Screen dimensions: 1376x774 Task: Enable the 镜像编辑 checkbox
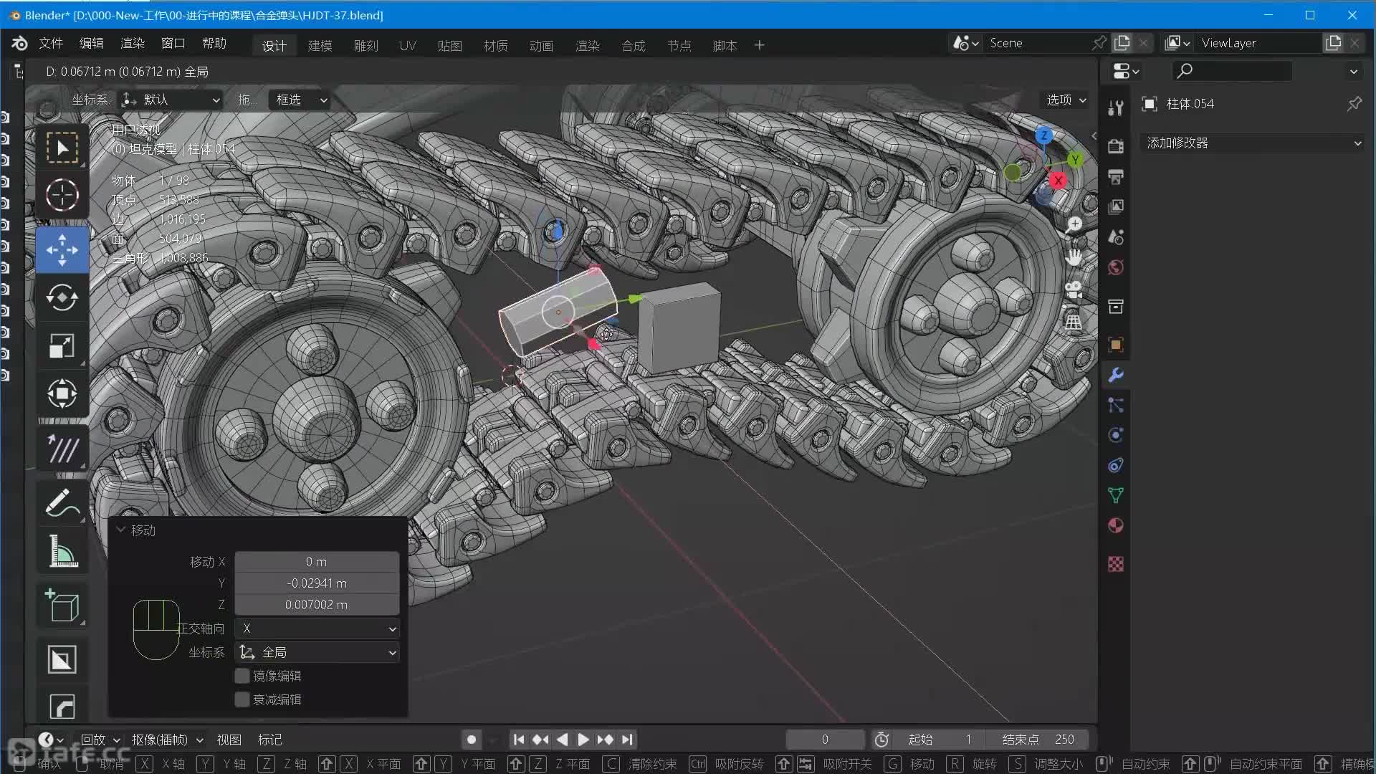coord(242,676)
